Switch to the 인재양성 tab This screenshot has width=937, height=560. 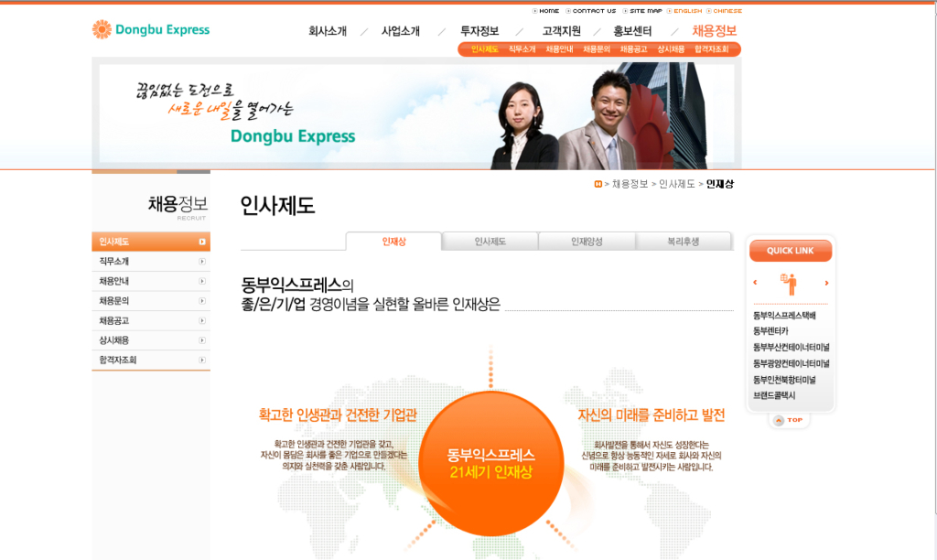tap(587, 242)
